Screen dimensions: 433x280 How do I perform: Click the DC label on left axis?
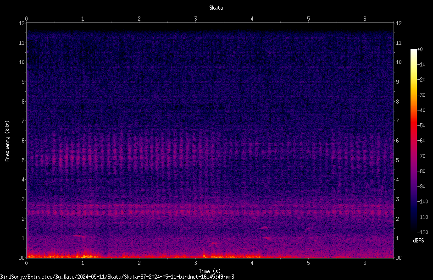pos(22,258)
